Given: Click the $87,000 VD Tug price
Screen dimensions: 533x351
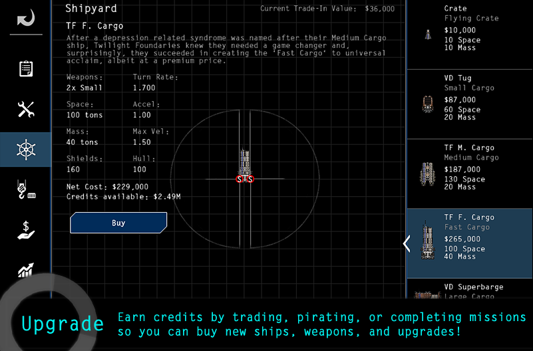Looking at the screenshot, I should coord(460,100).
